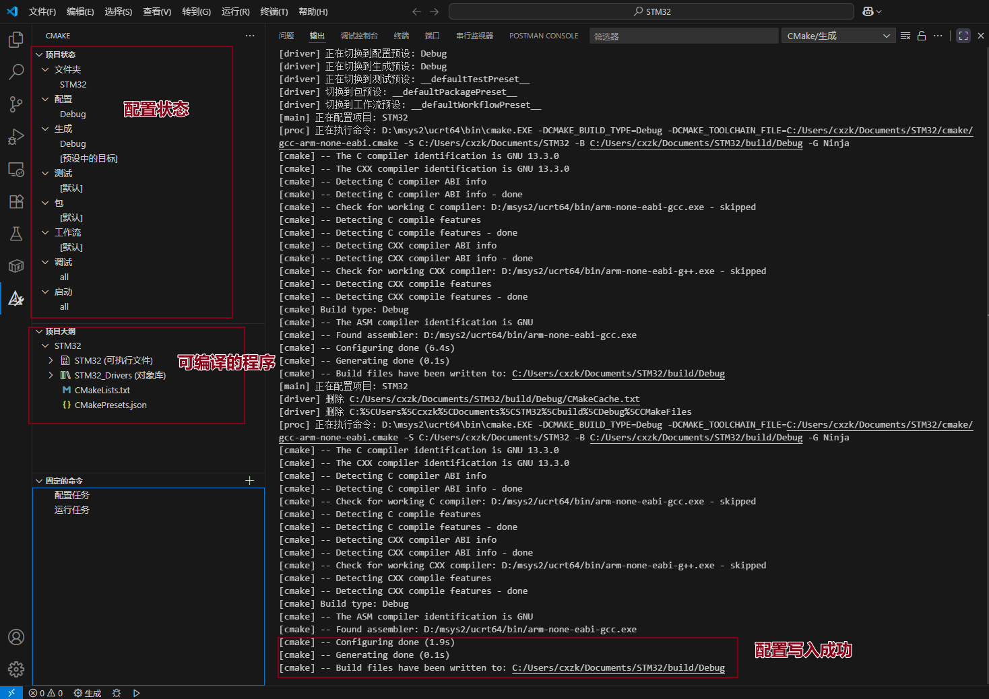Image resolution: width=989 pixels, height=699 pixels.
Task: Open CMakePresets.json in project outline
Action: (110, 405)
